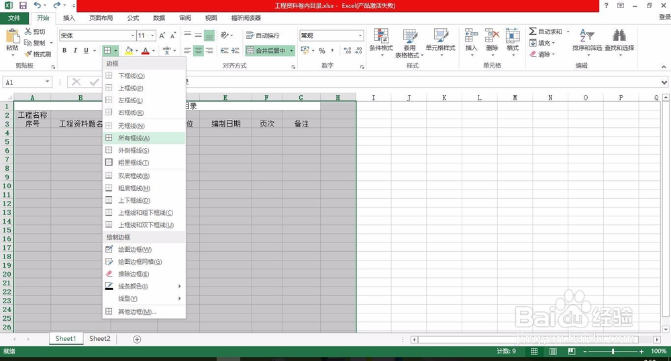Choose No Border (无框线)
This screenshot has width=671, height=361.
coord(144,126)
